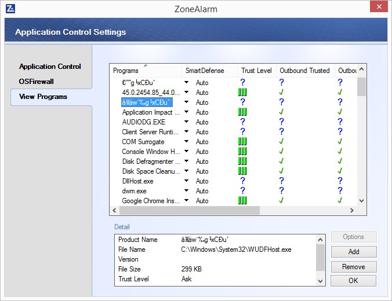The image size is (392, 301).
Task: Click Outbound Trusted question mark for AUDIODG.EXE
Action: 281,122
